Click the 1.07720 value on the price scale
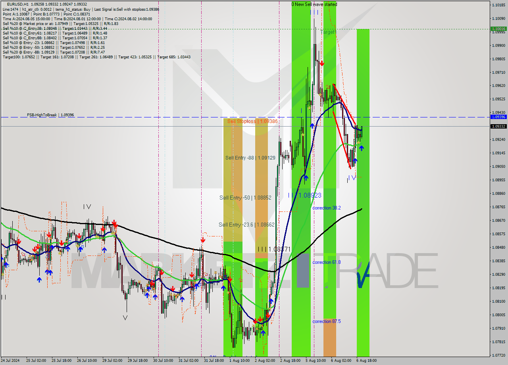 pyautogui.click(x=498, y=355)
